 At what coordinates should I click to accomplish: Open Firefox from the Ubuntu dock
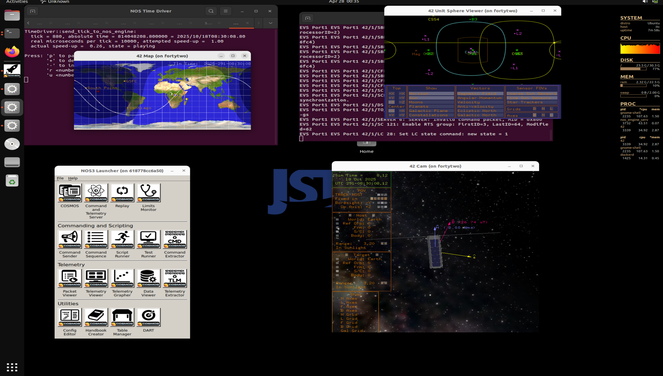[x=12, y=52]
